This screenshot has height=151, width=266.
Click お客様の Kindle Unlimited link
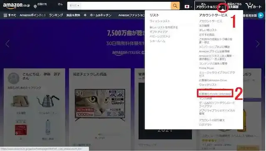[215, 94]
